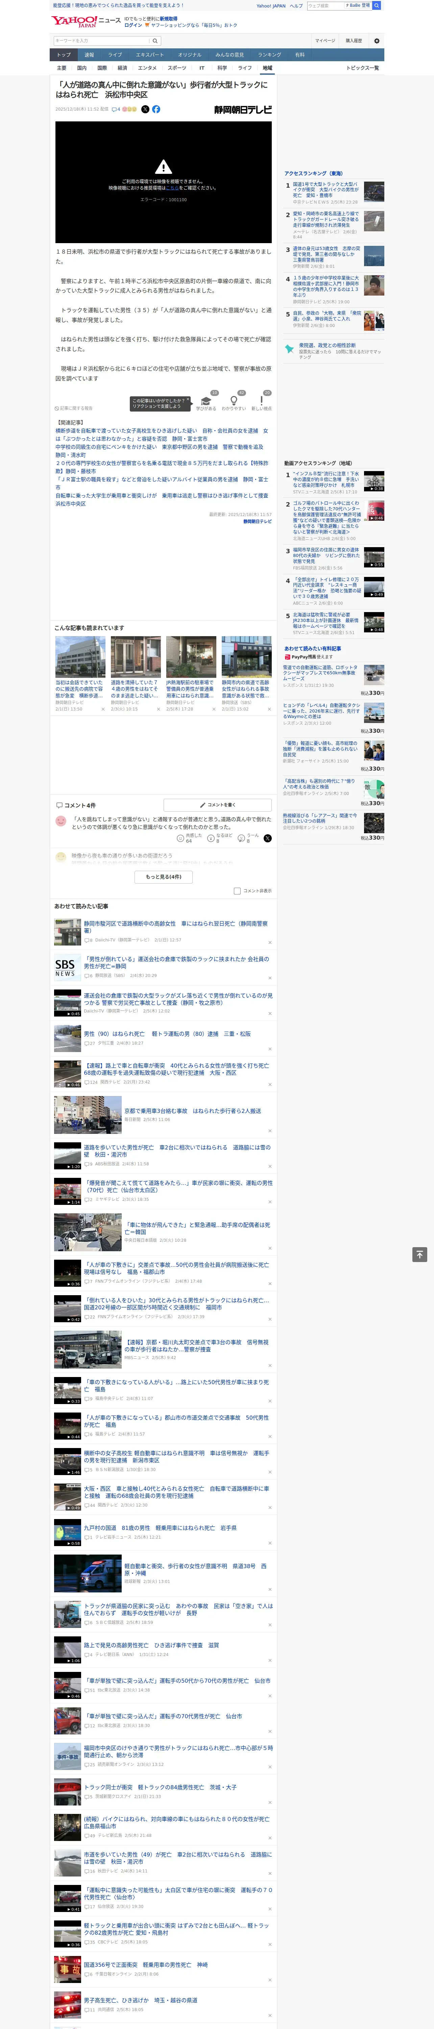Image resolution: width=434 pixels, height=2029 pixels.
Task: Click first commenter's pink avatar
Action: pos(61,821)
